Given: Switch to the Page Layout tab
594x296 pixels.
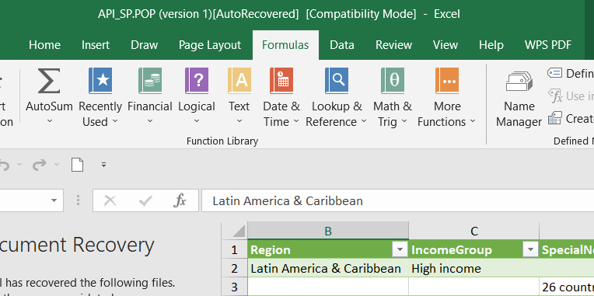Looking at the screenshot, I should 210,45.
